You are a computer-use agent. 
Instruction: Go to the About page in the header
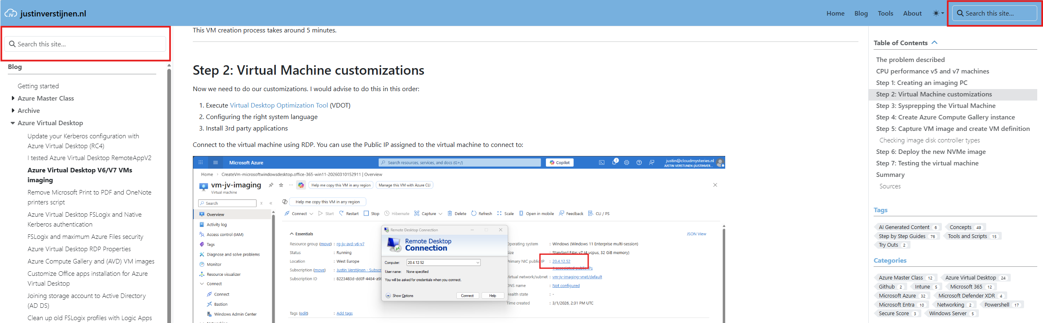click(912, 13)
